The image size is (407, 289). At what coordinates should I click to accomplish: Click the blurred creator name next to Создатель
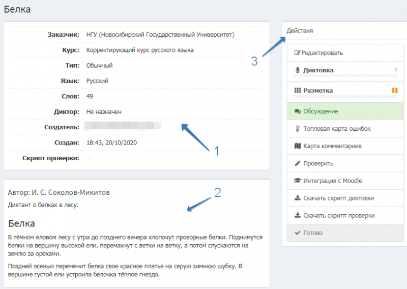(123, 125)
